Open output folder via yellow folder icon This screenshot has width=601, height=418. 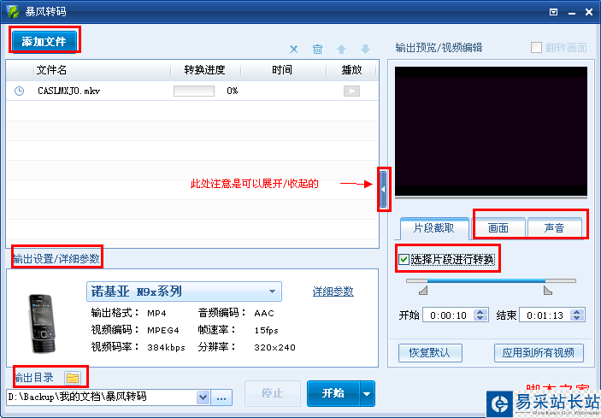point(73,378)
